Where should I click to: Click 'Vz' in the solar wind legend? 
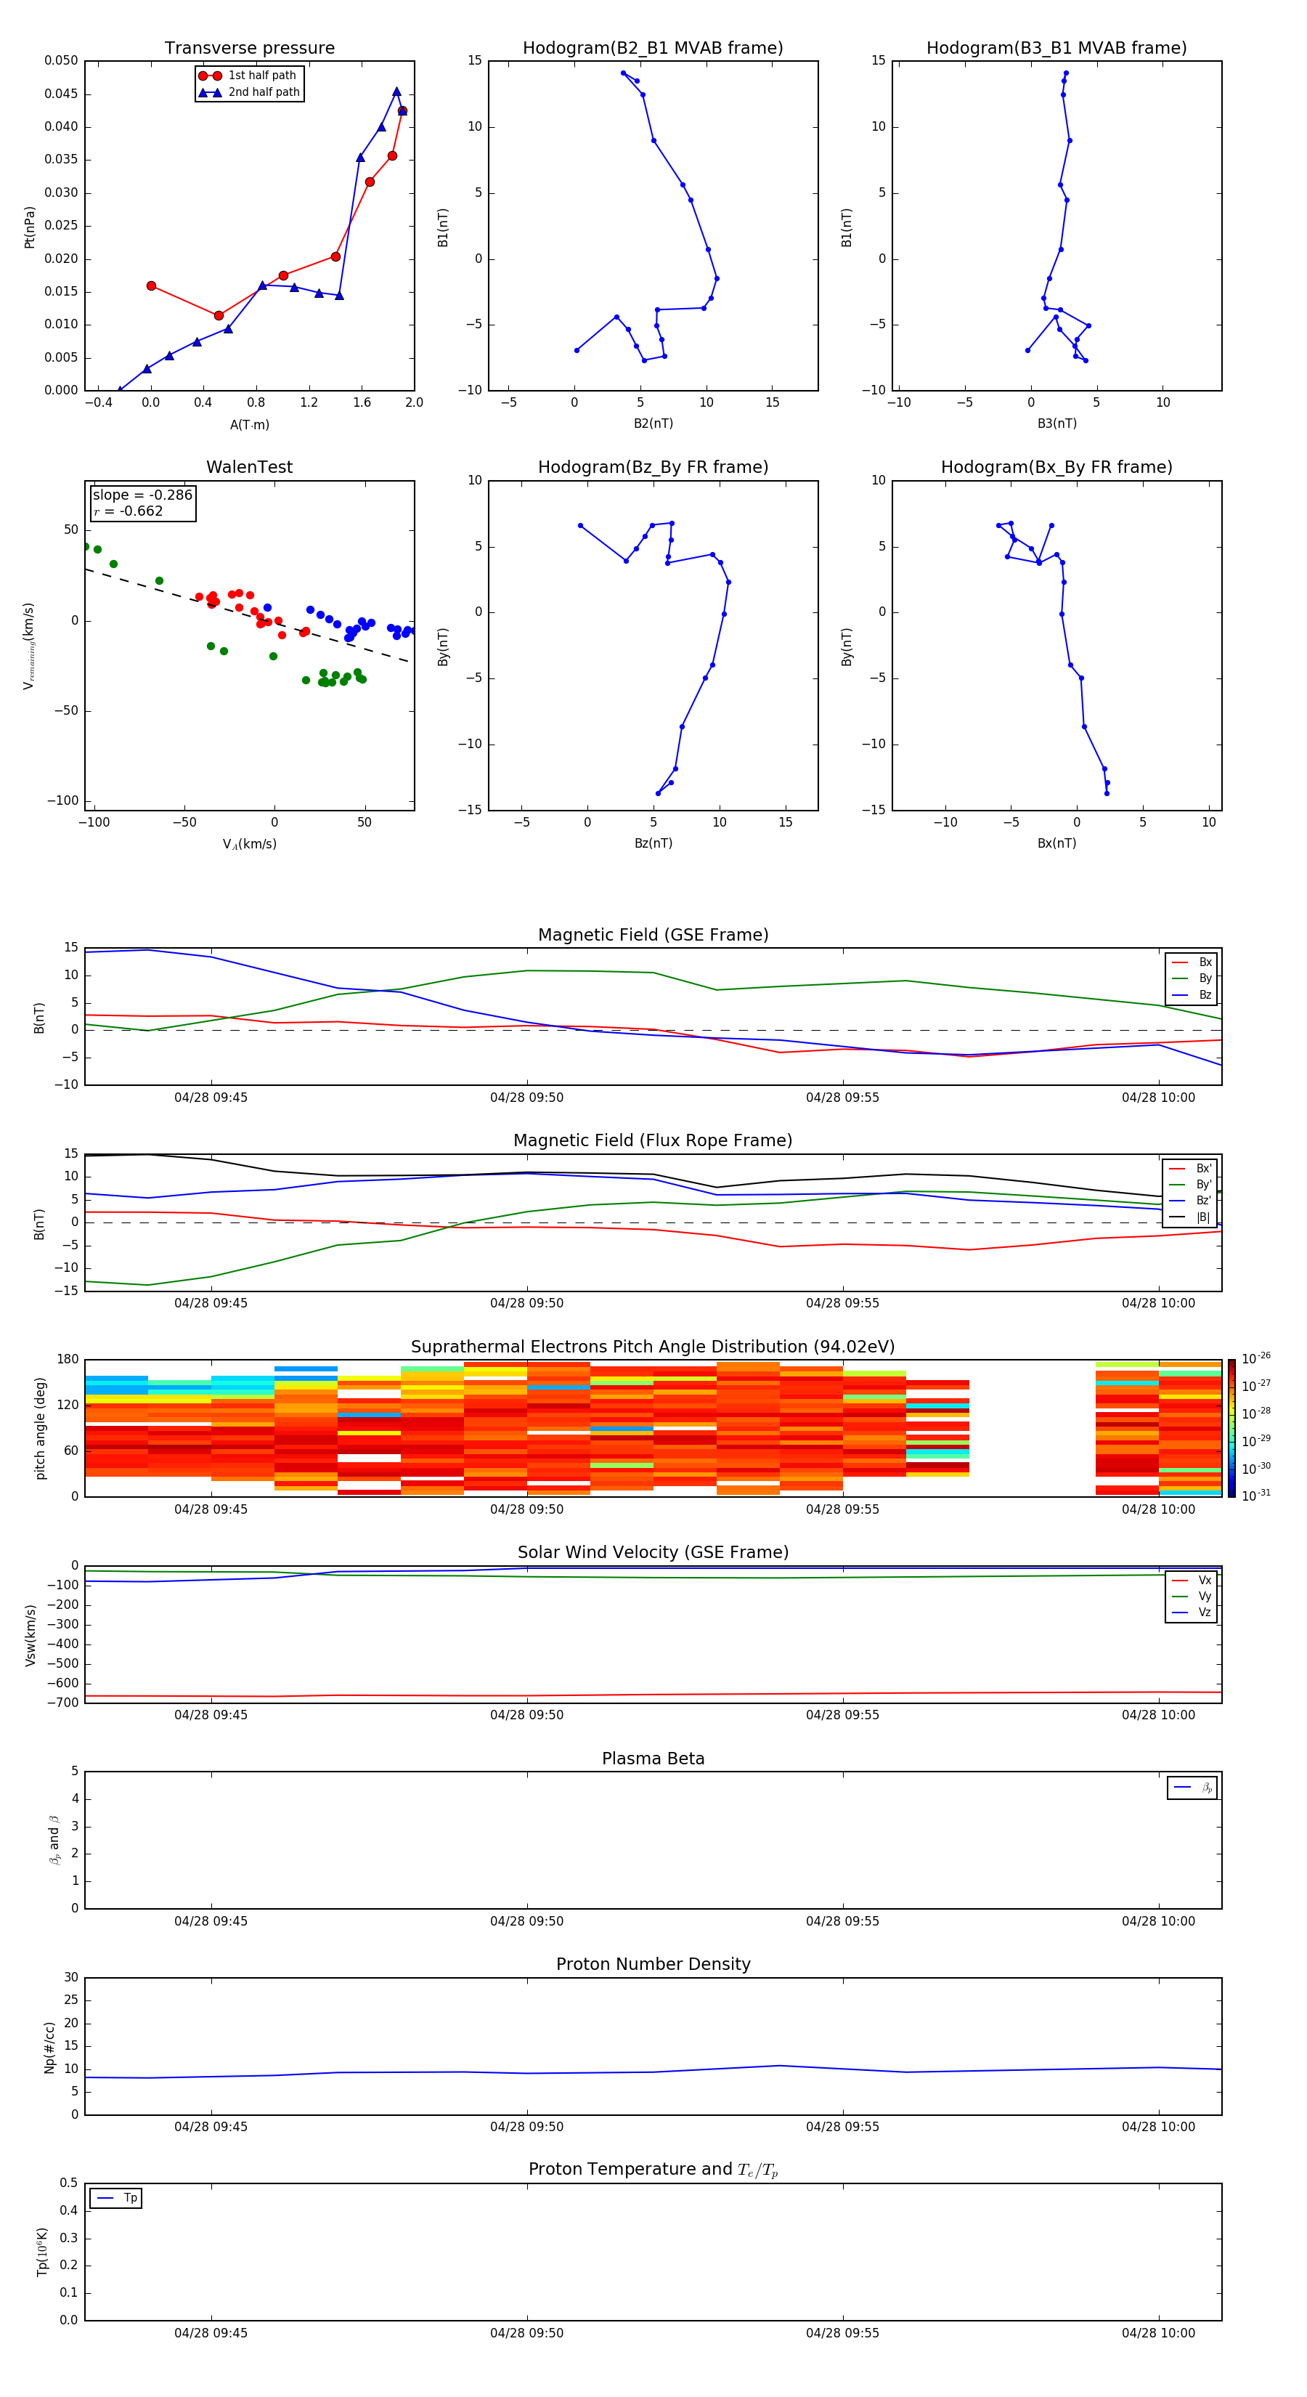[1205, 1613]
